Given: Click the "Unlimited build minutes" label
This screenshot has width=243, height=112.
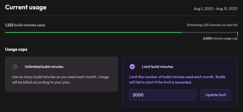Looking at the screenshot, I should tap(44, 67).
